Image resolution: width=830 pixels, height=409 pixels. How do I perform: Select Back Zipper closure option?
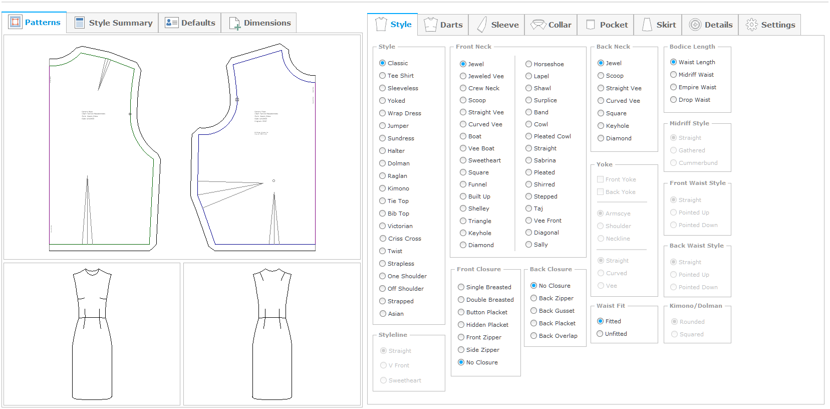[x=534, y=298]
